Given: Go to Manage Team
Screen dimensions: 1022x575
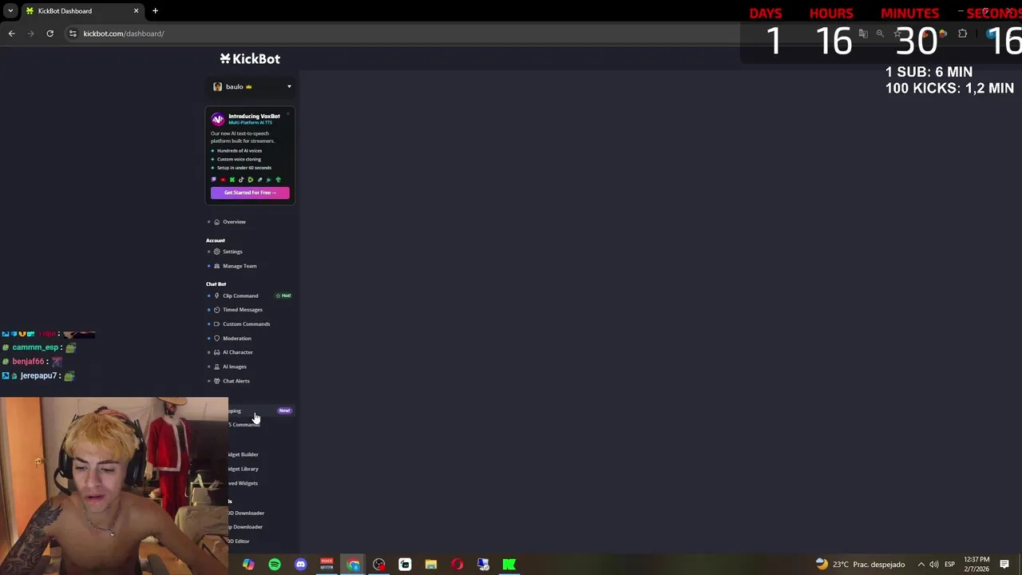Looking at the screenshot, I should pyautogui.click(x=240, y=266).
